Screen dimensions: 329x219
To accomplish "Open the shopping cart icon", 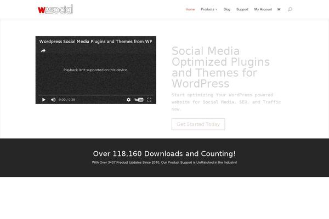I will click(x=279, y=9).
